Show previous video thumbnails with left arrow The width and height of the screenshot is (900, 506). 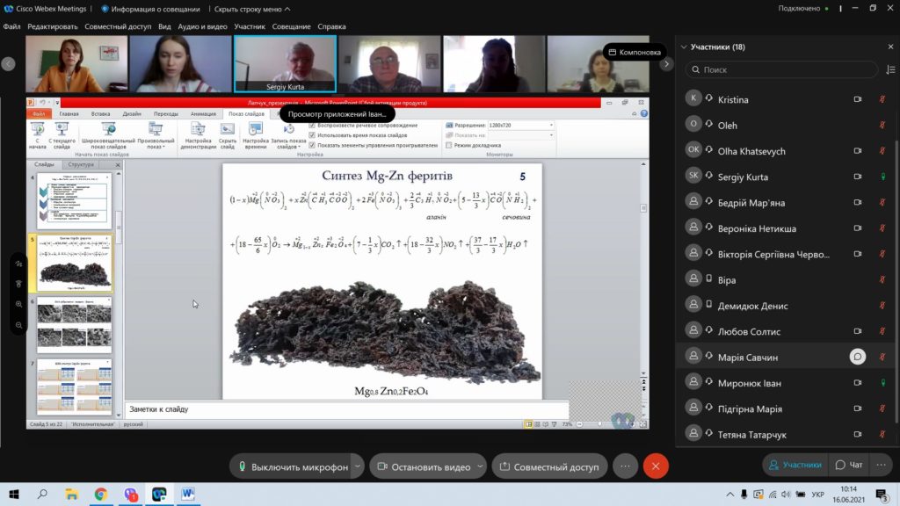click(8, 63)
